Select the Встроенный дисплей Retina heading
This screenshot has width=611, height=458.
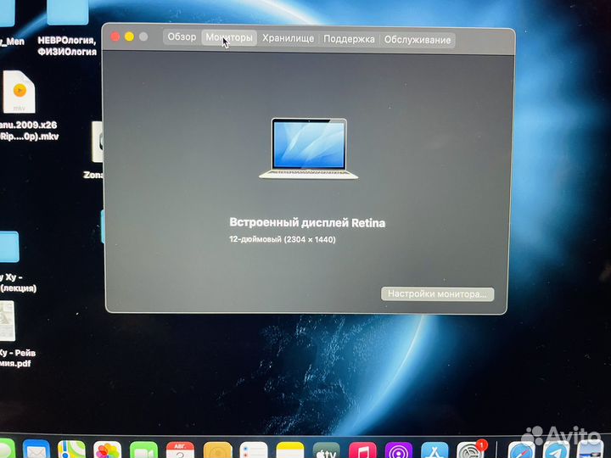tap(307, 223)
